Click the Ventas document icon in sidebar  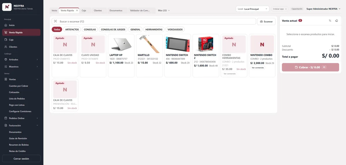6,79
